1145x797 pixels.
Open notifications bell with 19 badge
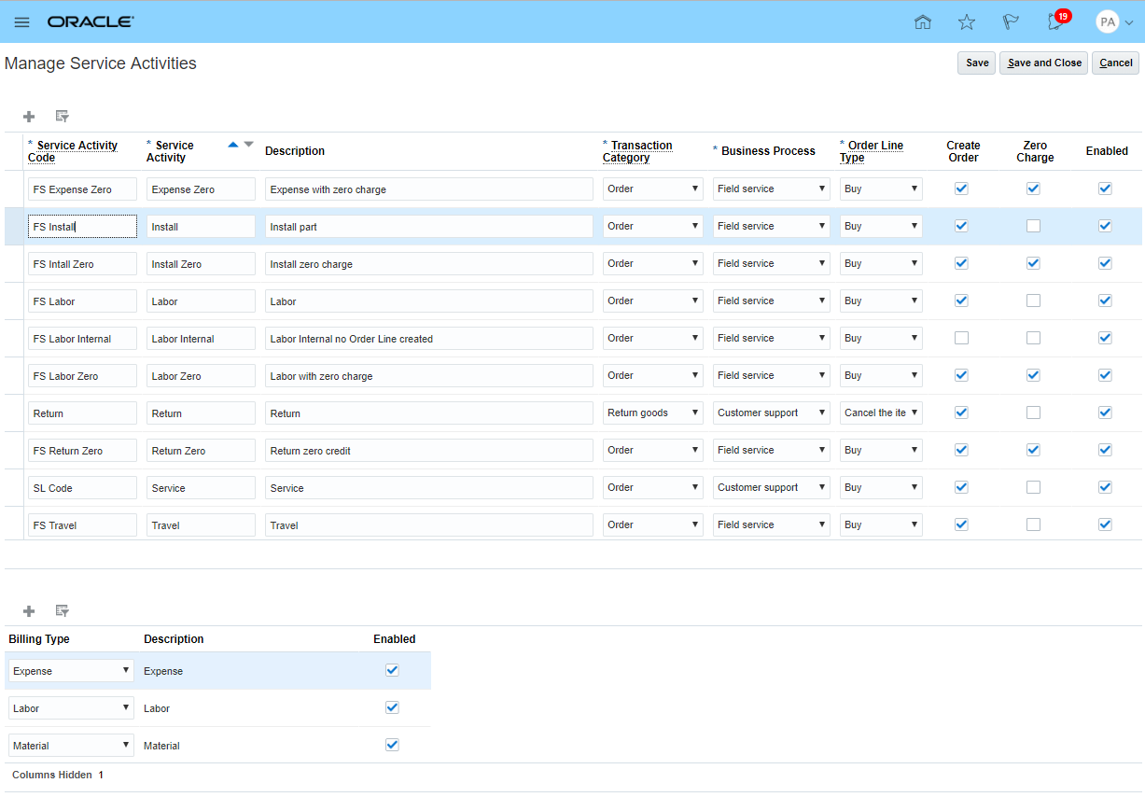1055,22
